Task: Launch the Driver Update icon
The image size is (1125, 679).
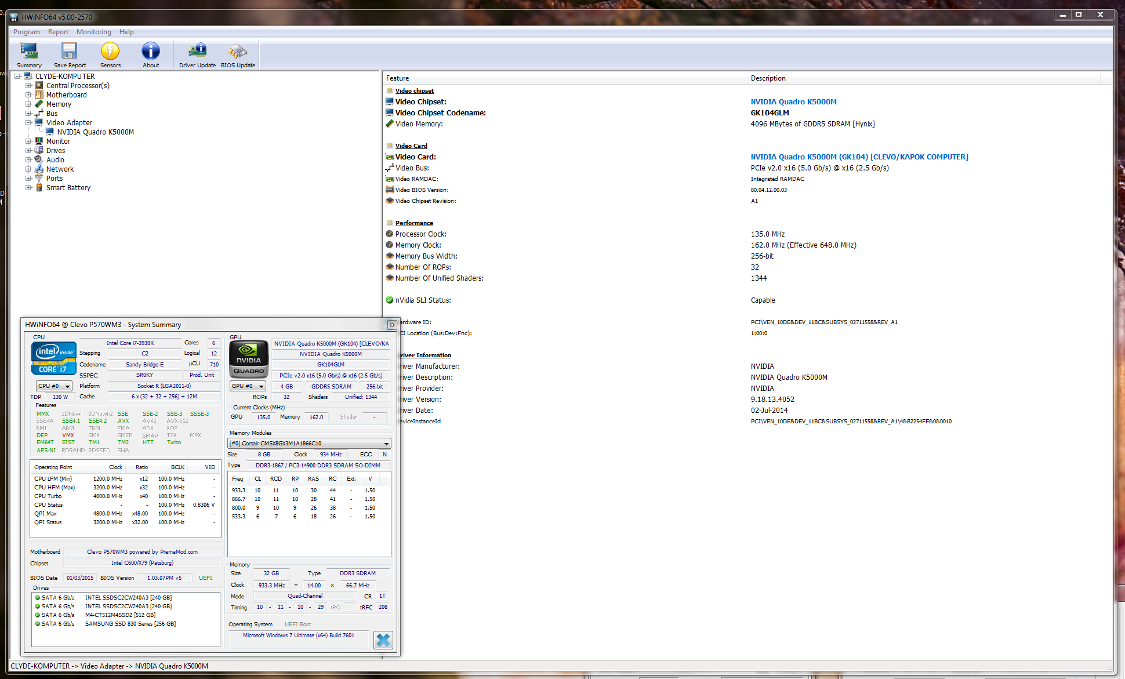Action: 197,51
